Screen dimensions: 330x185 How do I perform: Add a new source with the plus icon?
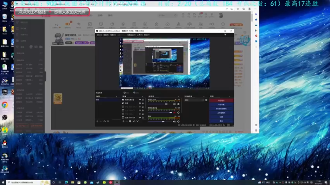[x=123, y=121]
